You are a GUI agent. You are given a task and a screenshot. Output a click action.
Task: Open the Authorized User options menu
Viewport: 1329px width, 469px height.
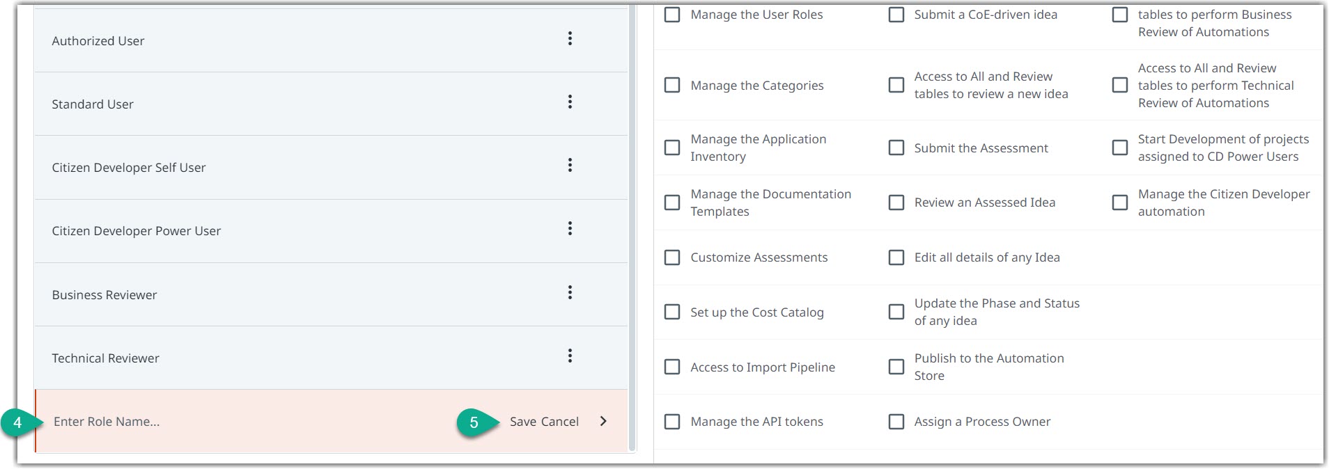[x=570, y=39]
